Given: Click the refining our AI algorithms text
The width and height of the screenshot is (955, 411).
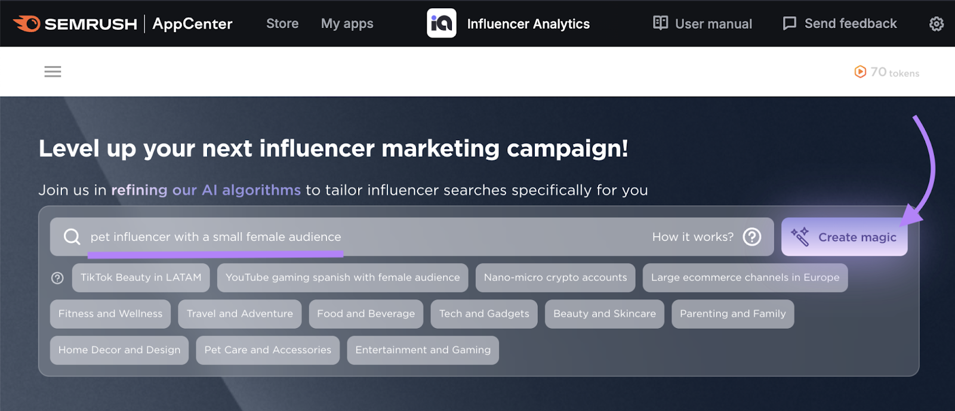Looking at the screenshot, I should 206,190.
